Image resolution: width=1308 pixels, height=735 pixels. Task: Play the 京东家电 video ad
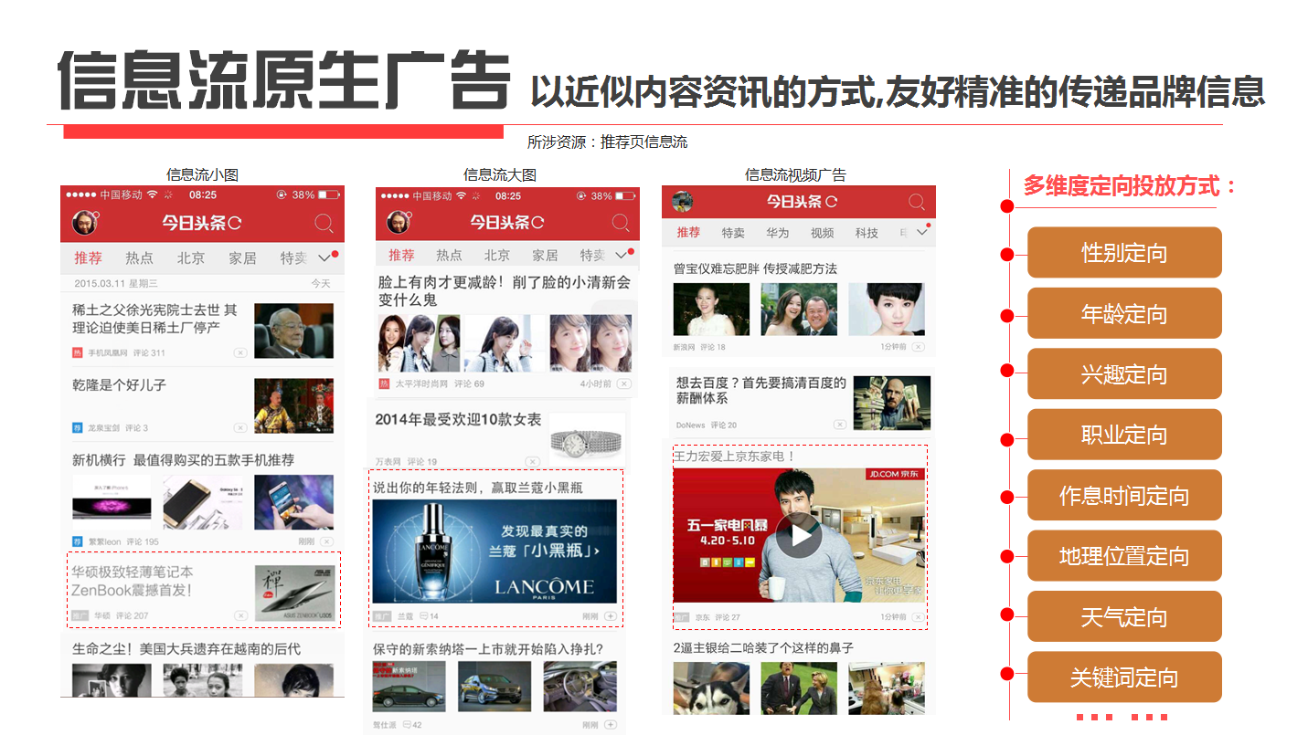800,535
